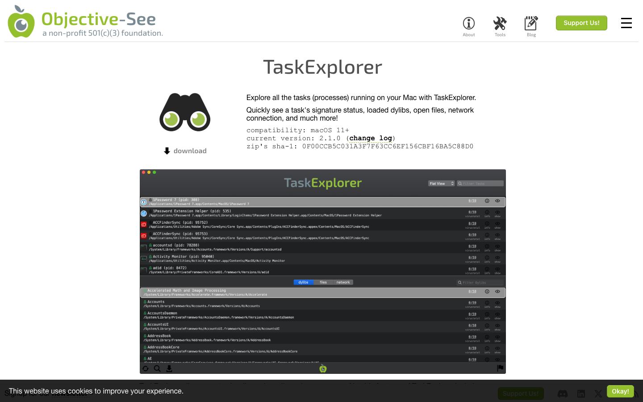Screen dimensions: 643x402
Task: Click the Objective-See apple logo
Action: coord(21,21)
